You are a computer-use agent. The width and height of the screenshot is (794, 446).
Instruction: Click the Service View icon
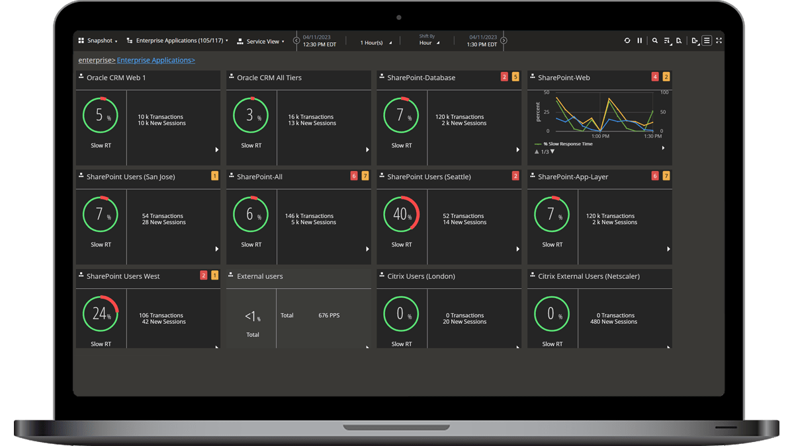[x=240, y=41]
